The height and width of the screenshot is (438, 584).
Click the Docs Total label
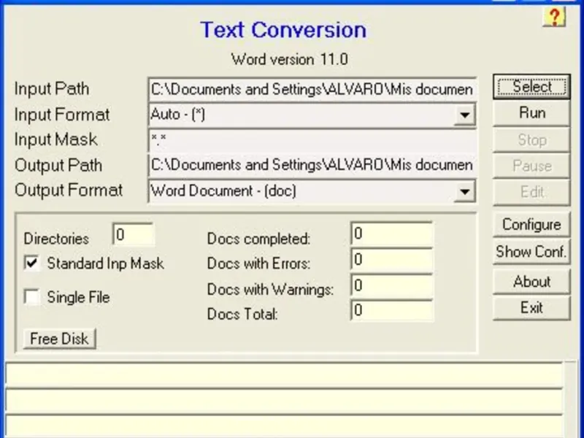(242, 314)
